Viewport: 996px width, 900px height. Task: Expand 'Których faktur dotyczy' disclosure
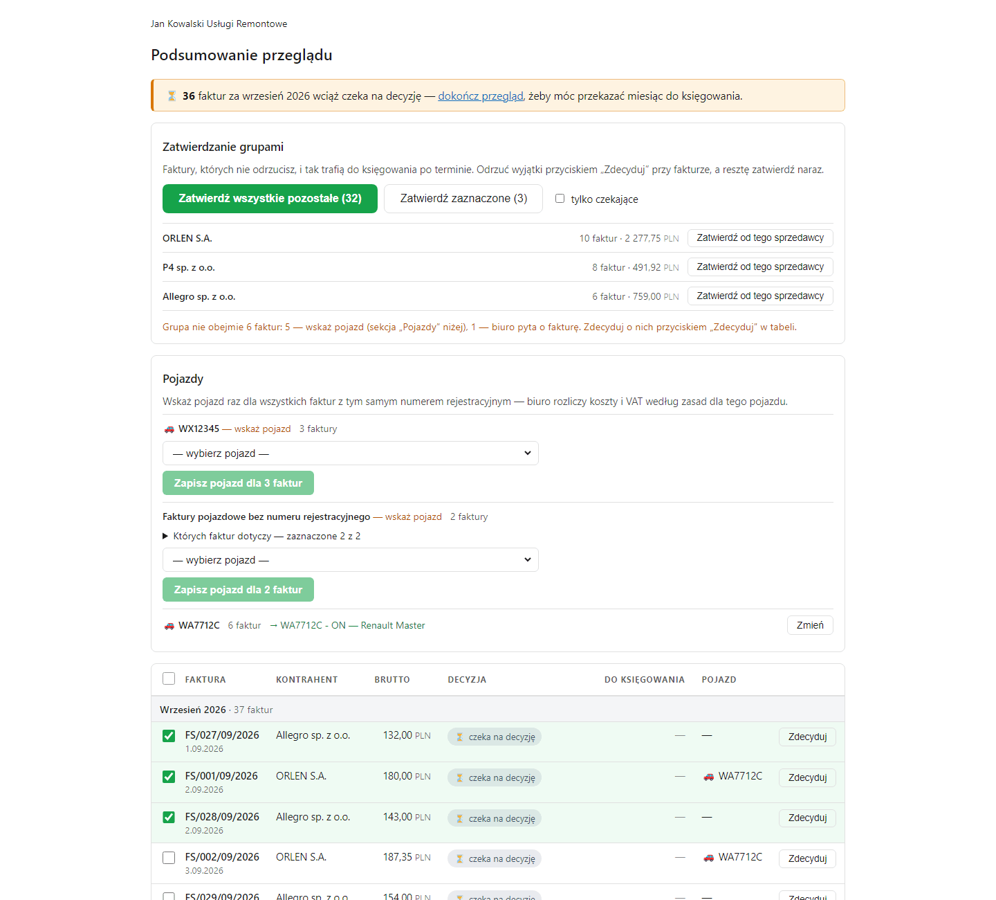(x=261, y=537)
